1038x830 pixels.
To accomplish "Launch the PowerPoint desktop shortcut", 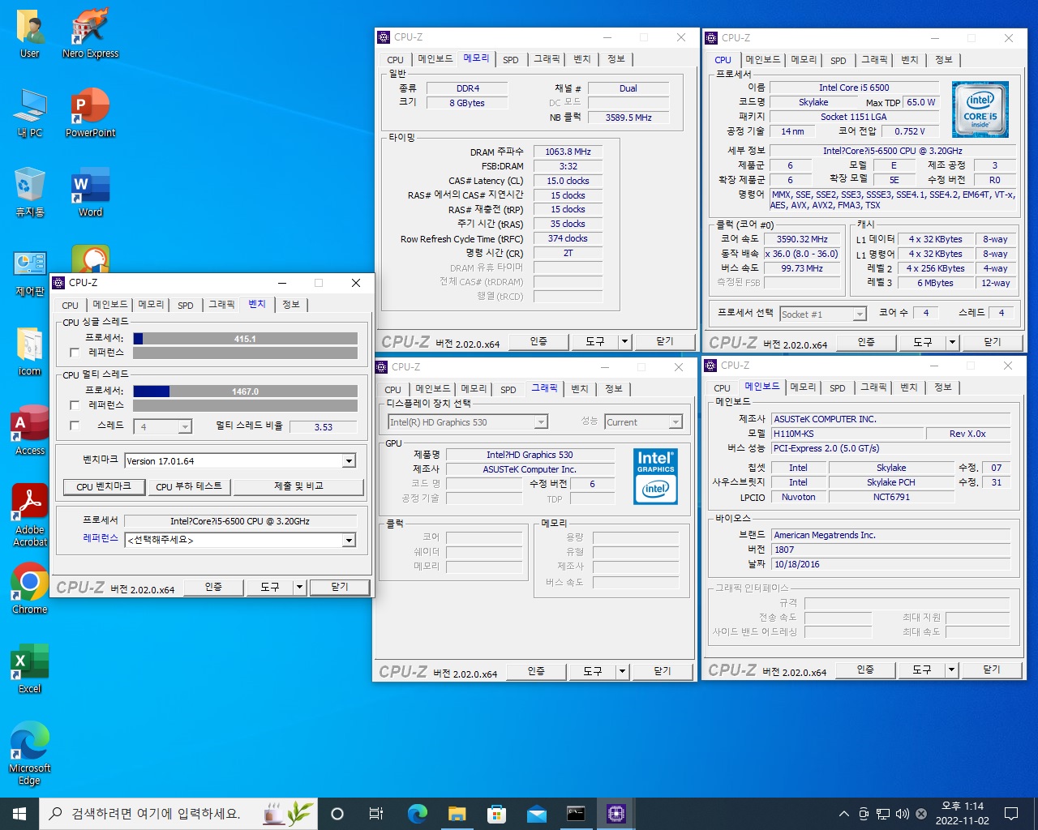I will [90, 113].
